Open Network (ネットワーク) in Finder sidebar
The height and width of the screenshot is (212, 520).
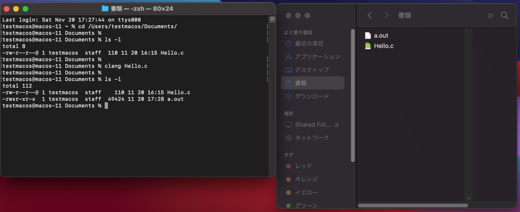point(313,138)
